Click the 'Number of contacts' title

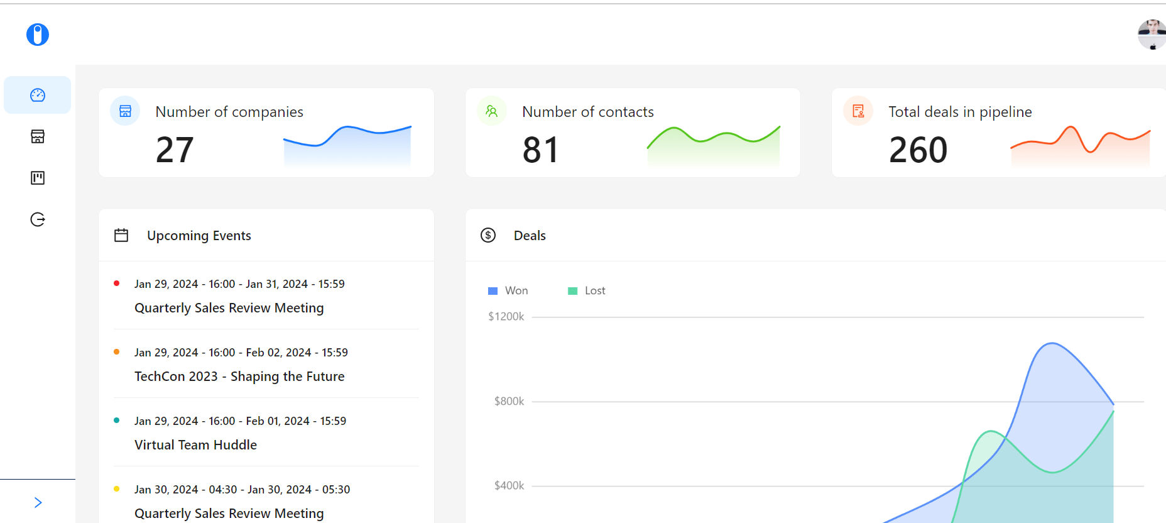(588, 112)
